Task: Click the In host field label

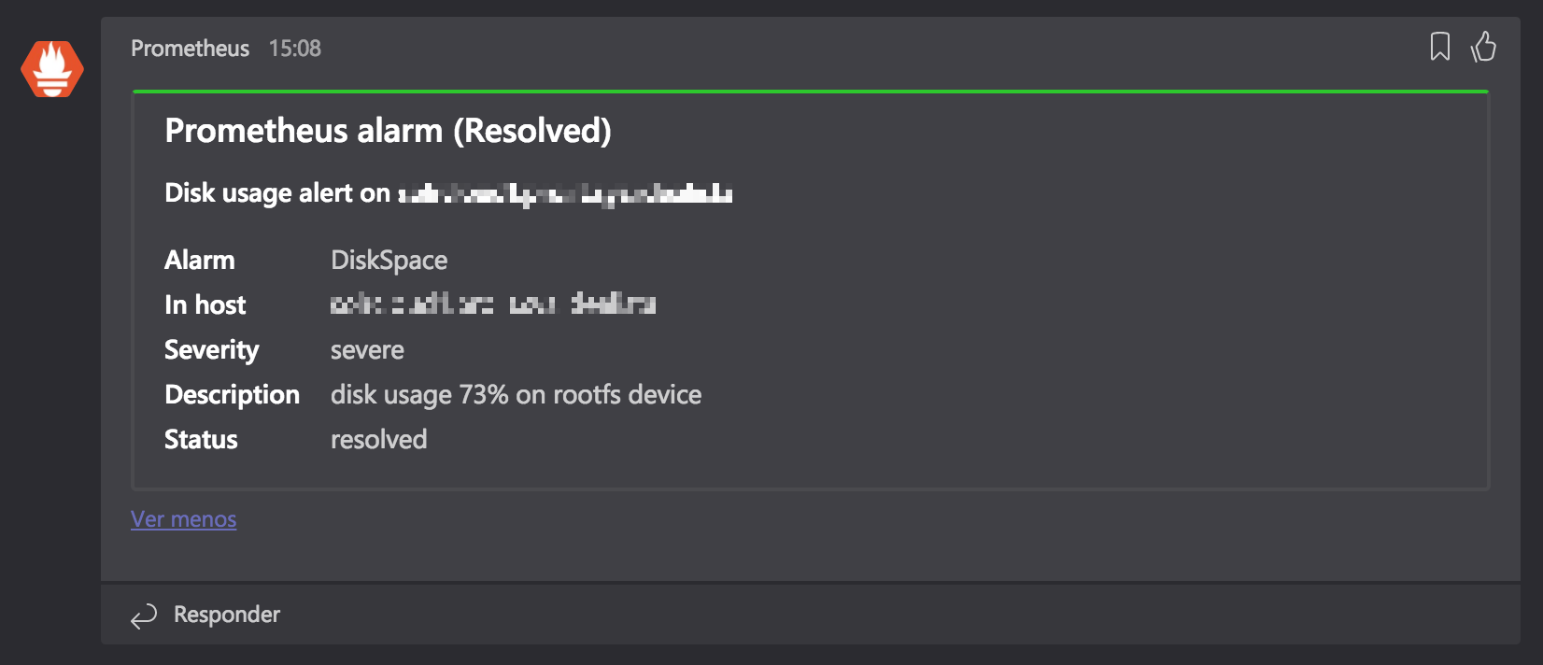Action: tap(205, 305)
